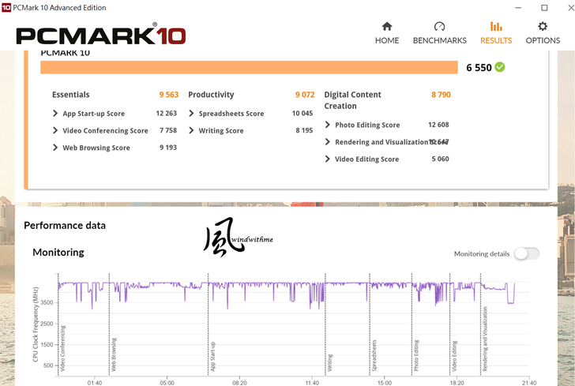Toggle the Monitoring details switch

527,253
